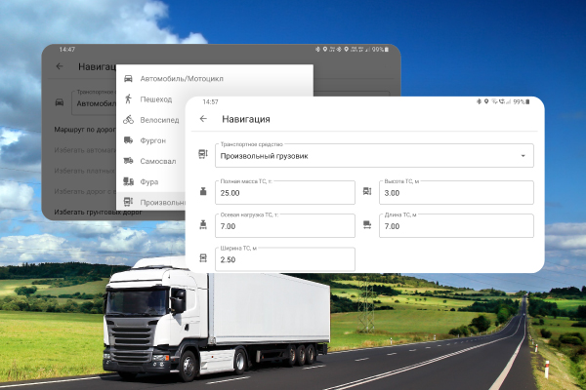The image size is (586, 390).
Task: Click back arrow in dimmed background window
Action: pos(60,66)
